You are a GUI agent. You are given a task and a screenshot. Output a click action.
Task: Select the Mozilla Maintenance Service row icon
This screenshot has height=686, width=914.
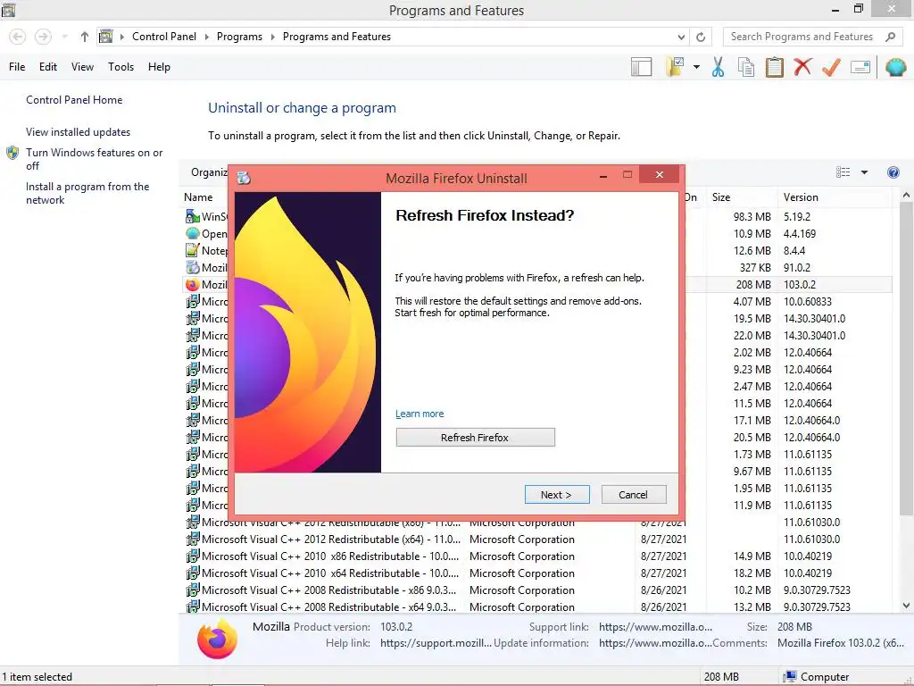point(193,268)
